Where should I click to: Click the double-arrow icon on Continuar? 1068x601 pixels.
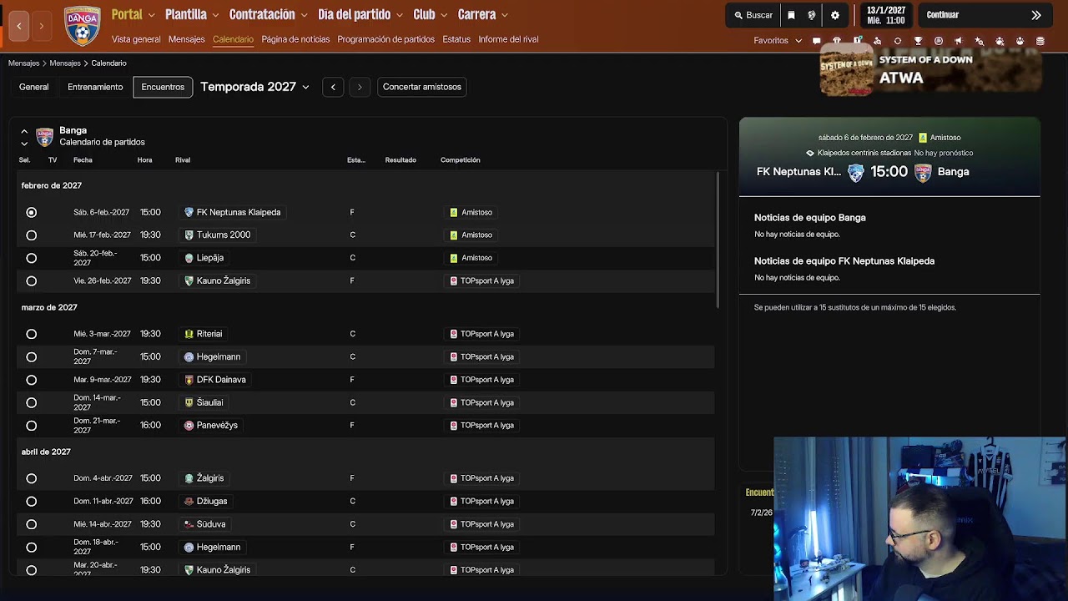[1036, 15]
